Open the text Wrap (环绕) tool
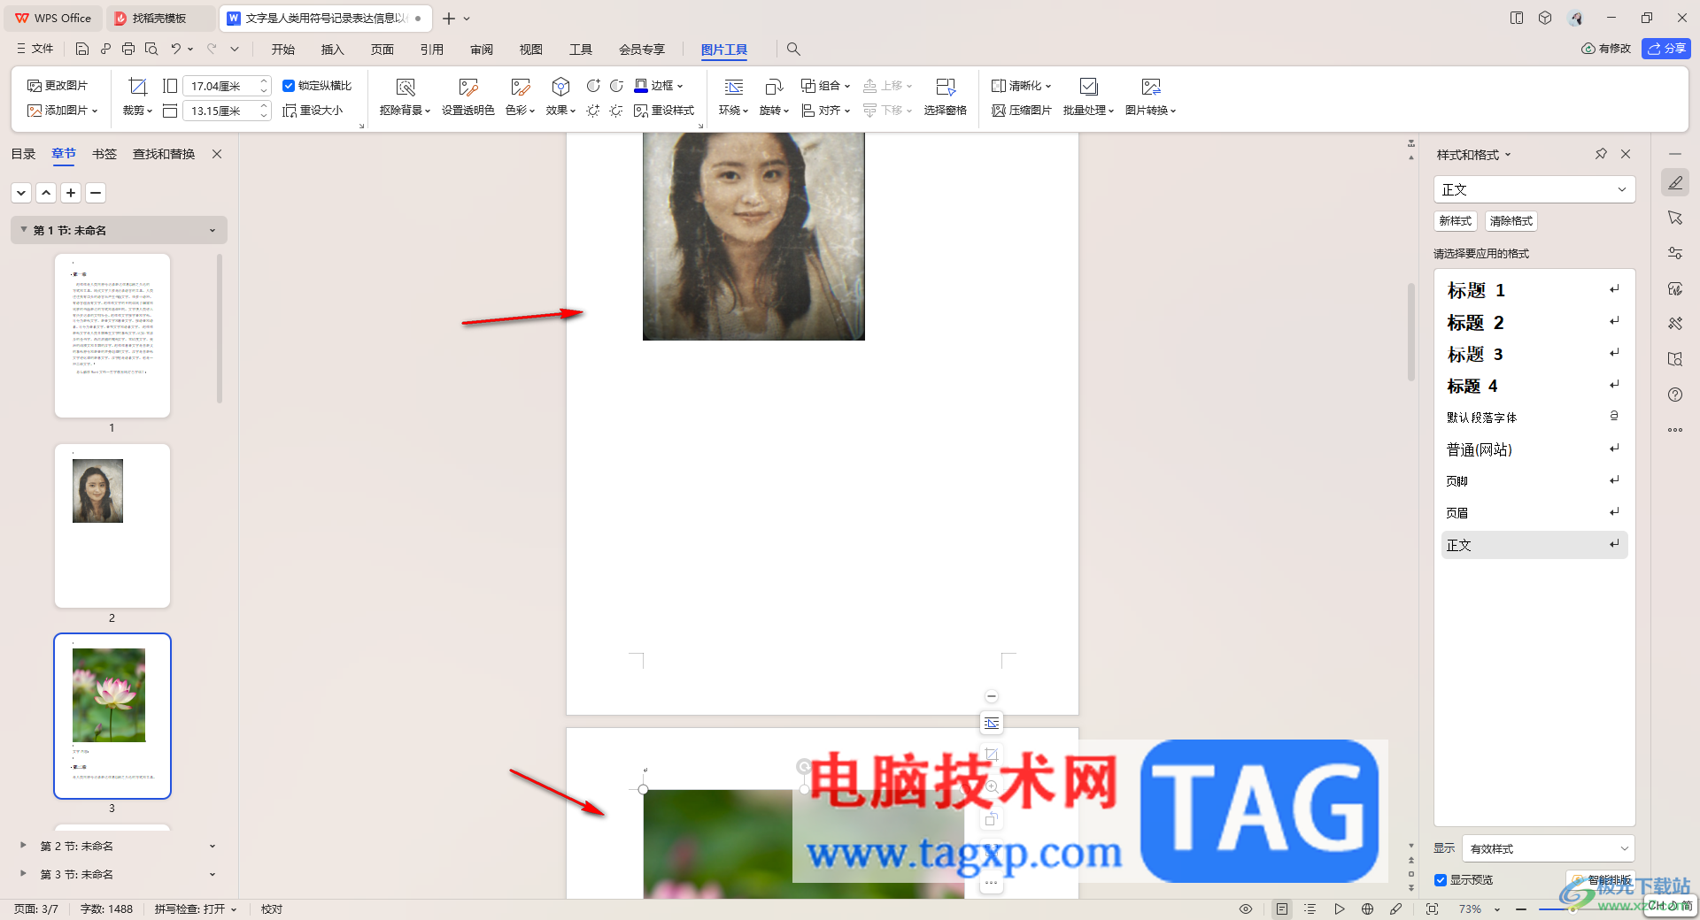Screen dimensions: 1700x920 (733, 96)
